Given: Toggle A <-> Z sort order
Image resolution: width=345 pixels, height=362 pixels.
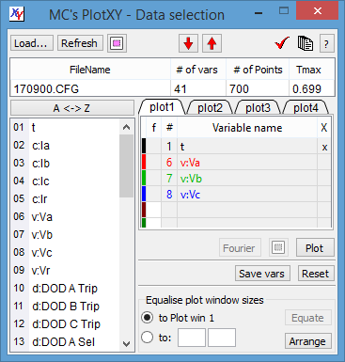Looking at the screenshot, I should click(72, 108).
